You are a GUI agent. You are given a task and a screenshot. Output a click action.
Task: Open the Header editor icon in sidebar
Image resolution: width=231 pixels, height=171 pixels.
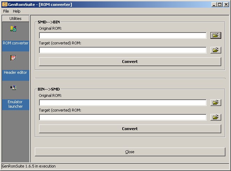[x=13, y=58]
